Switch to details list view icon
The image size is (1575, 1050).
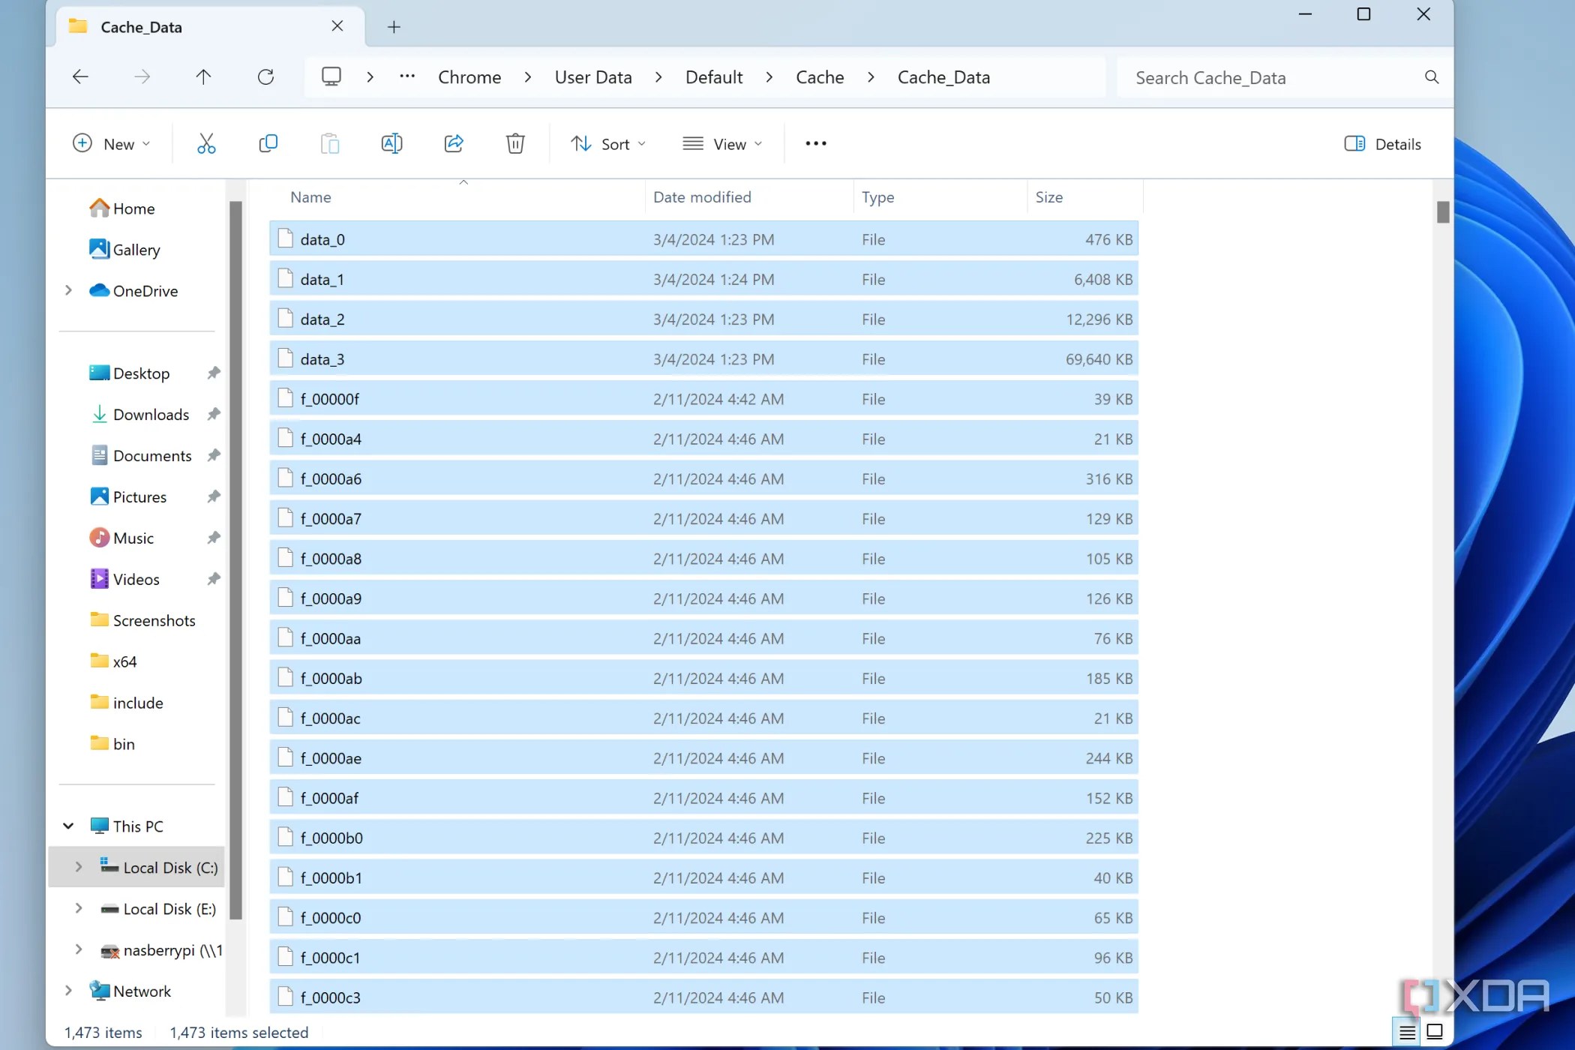click(1407, 1032)
